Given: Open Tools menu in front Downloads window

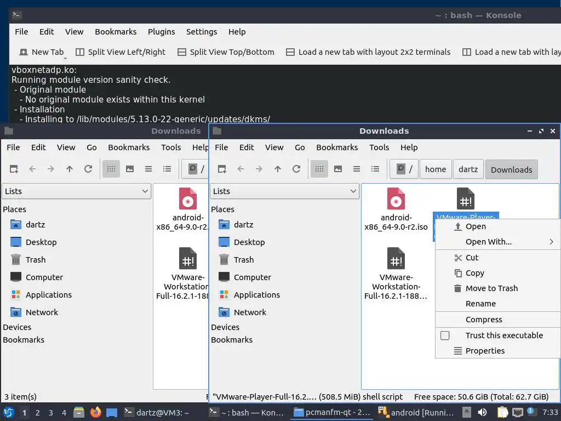Looking at the screenshot, I should pyautogui.click(x=379, y=147).
